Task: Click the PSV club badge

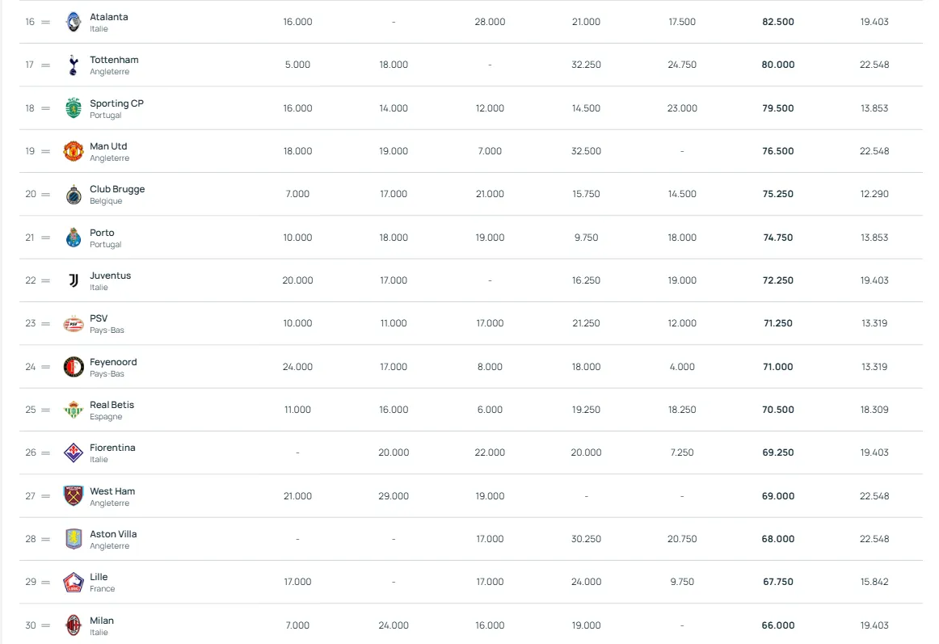Action: 74,323
